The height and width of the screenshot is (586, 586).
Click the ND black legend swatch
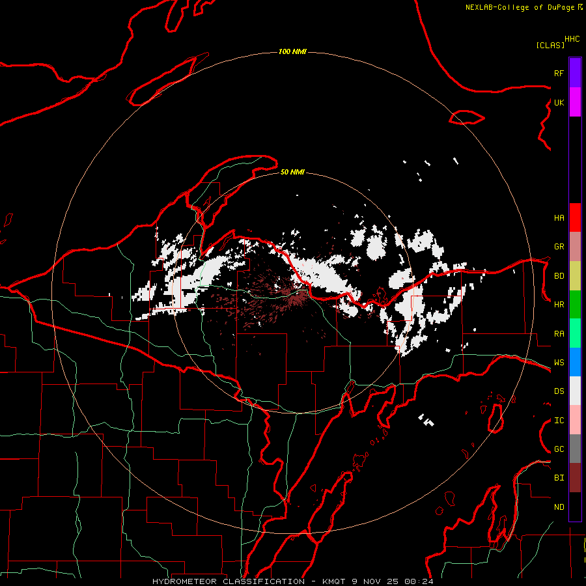tap(575, 507)
